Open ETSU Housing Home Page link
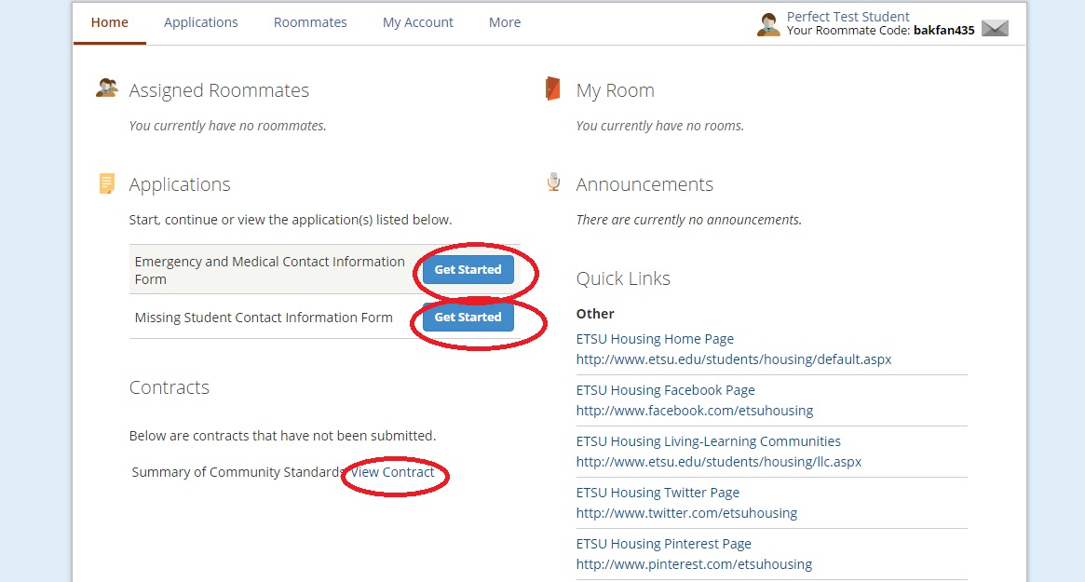Image resolution: width=1085 pixels, height=582 pixels. [x=655, y=339]
